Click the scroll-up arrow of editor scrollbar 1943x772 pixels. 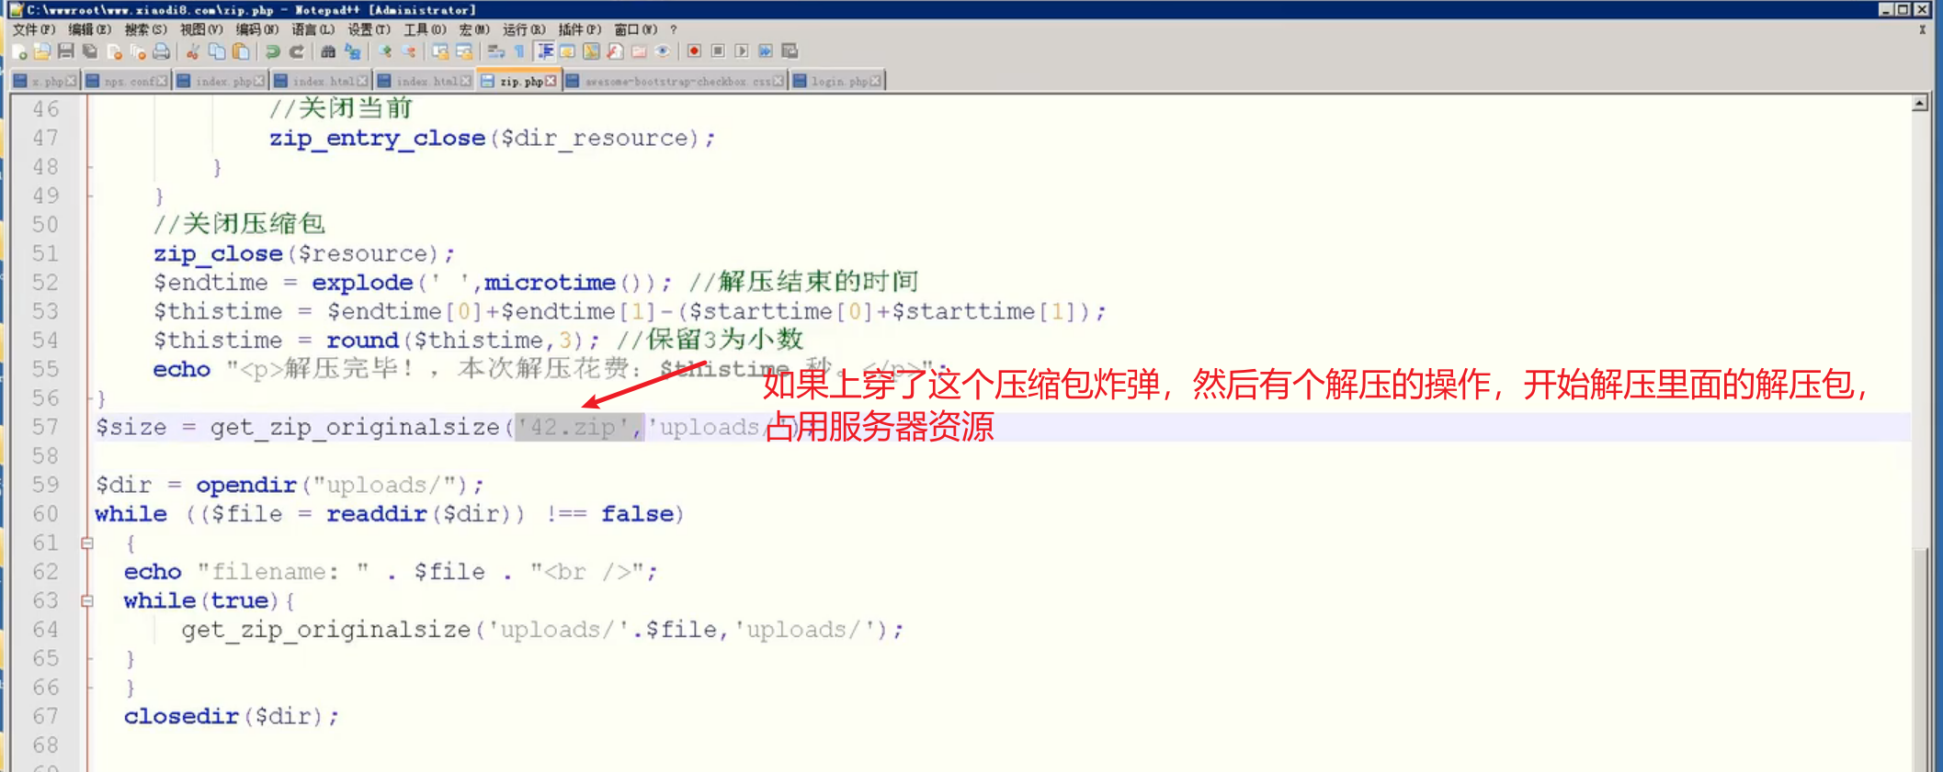1920,104
